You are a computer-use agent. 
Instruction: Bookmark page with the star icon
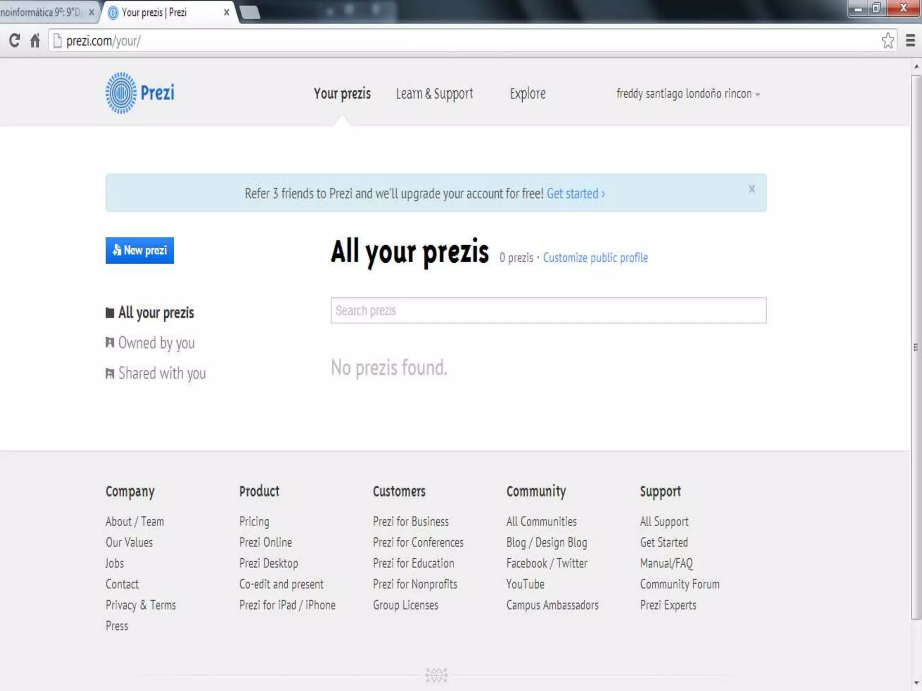click(888, 40)
